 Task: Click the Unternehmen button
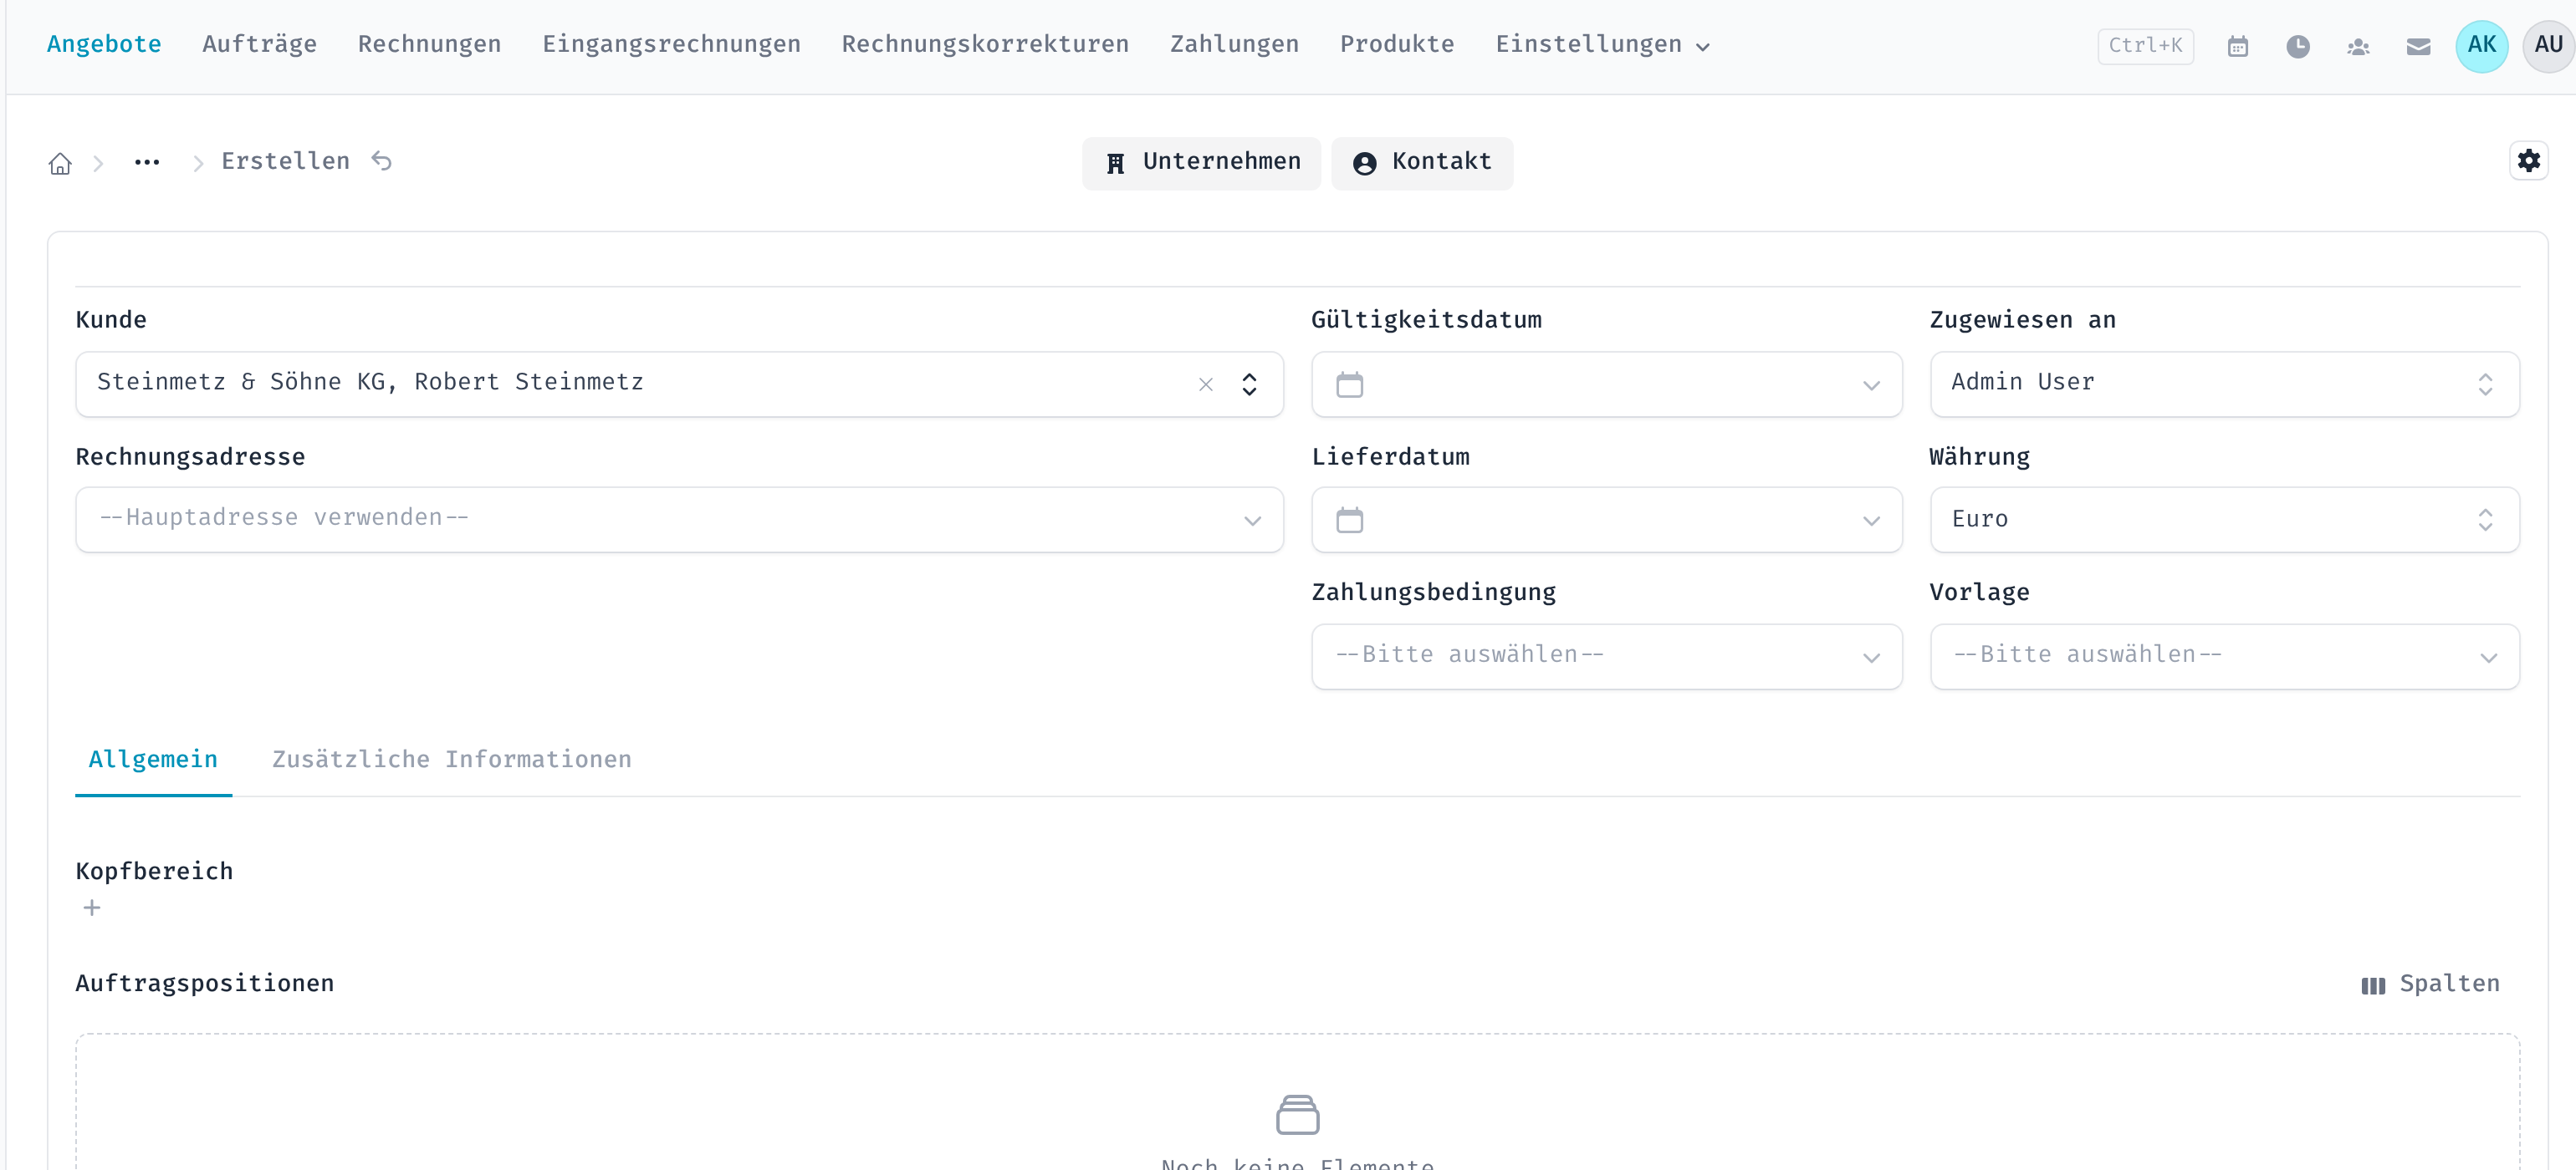(1201, 163)
